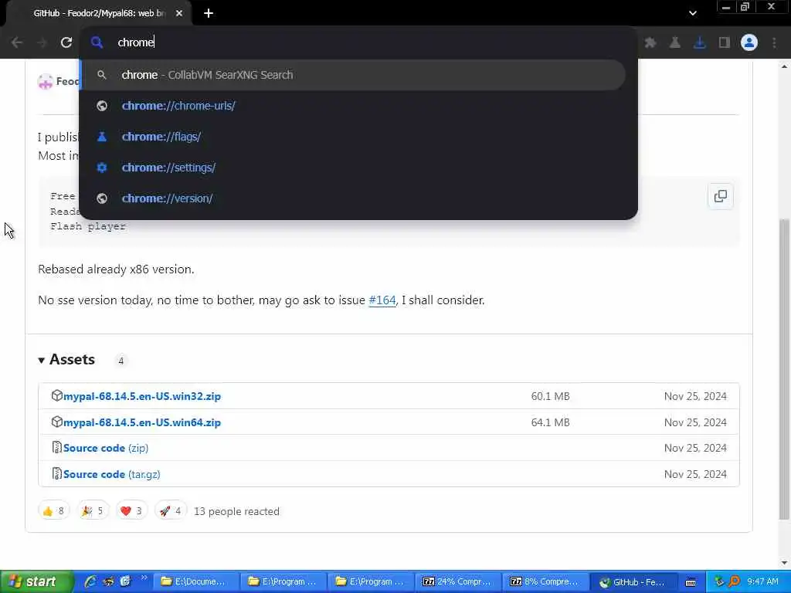
Task: Select chrome://settings/ suggestion
Action: tap(353, 167)
